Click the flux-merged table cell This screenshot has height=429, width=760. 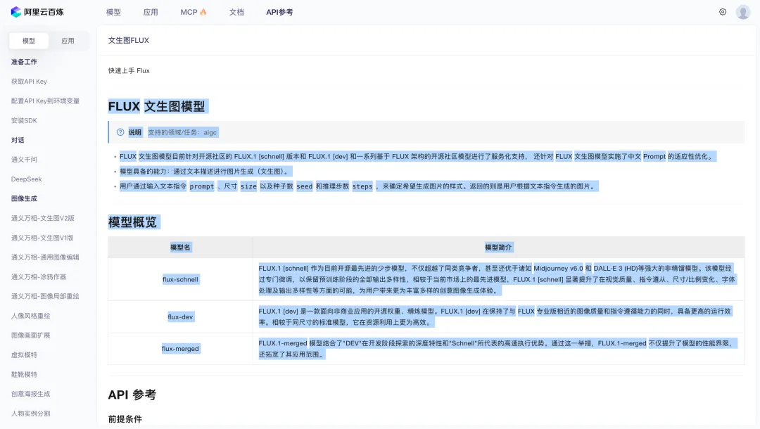pyautogui.click(x=180, y=349)
